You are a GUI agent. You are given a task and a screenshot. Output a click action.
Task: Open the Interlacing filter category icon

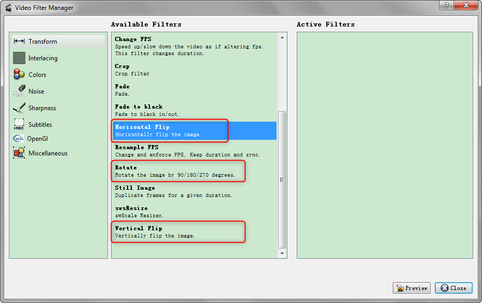(x=19, y=58)
